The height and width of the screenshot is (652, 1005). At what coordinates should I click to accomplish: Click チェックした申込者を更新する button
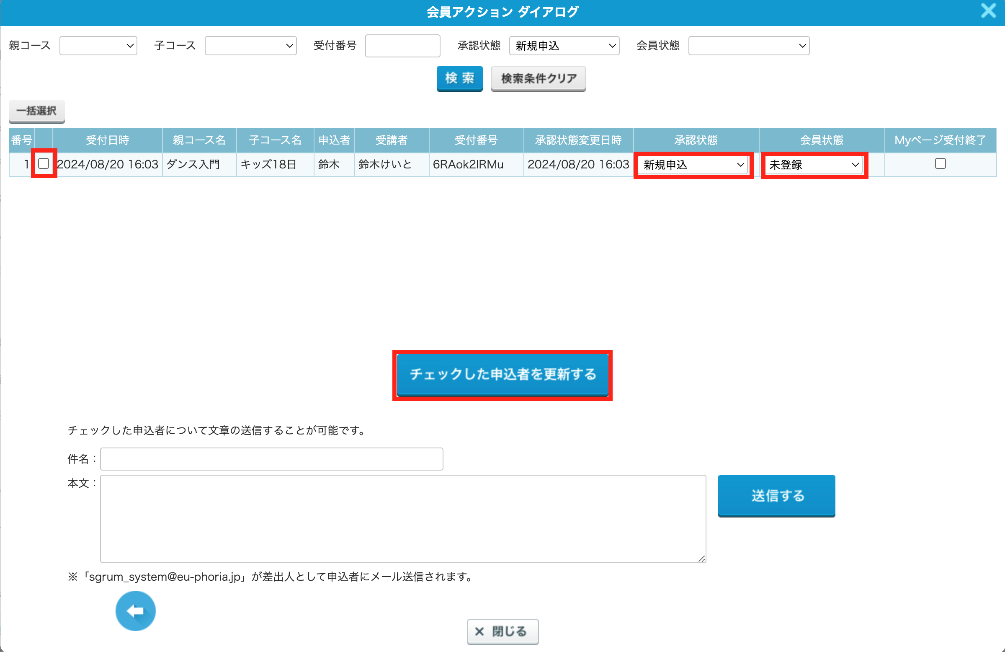point(502,375)
